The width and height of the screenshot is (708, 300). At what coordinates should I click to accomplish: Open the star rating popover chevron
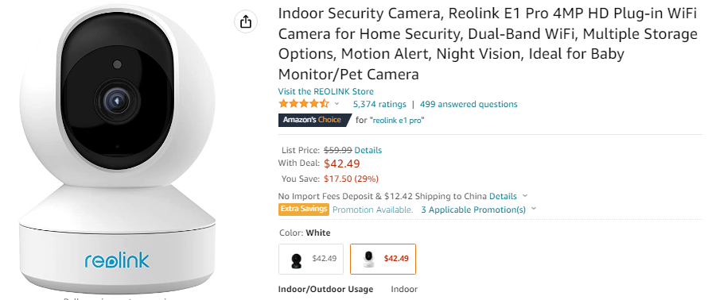coord(336,104)
